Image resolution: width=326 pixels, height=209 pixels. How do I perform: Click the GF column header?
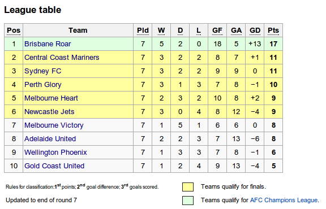coord(217,31)
